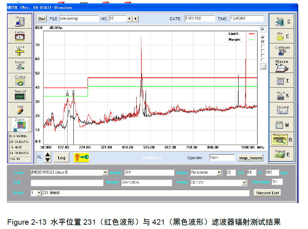Image resolution: width=308 pixels, height=229 pixels.
Task: Select the Color tool icon
Action: click(x=20, y=80)
